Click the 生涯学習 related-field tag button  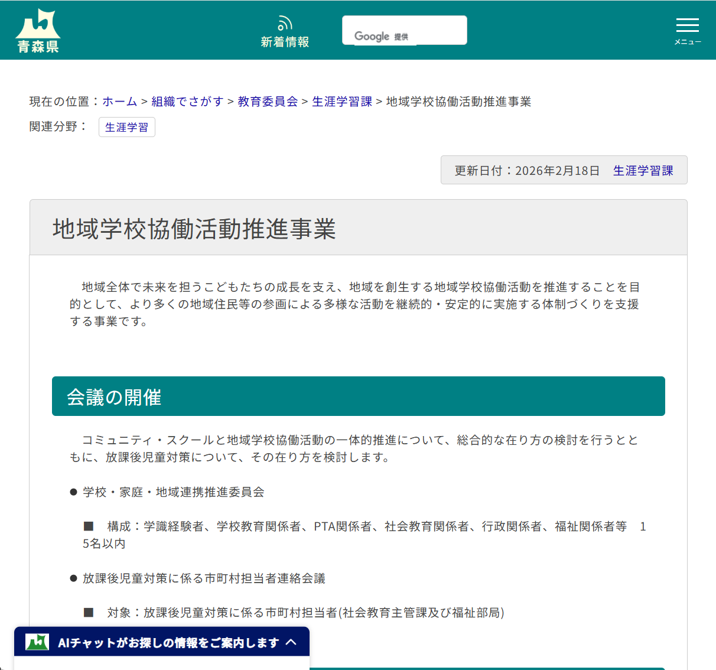(x=126, y=127)
